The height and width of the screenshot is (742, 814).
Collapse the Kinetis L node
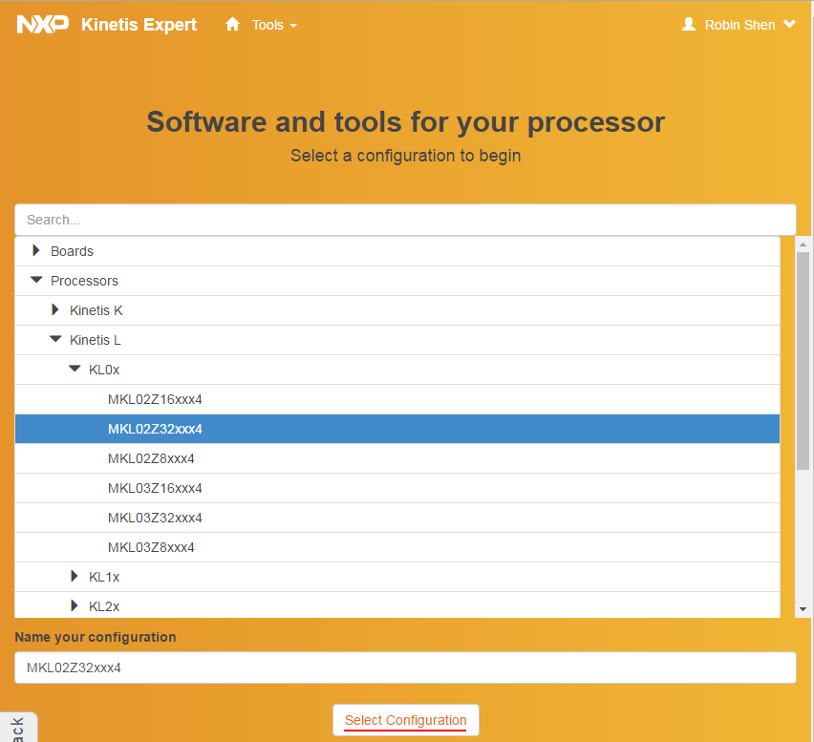pyautogui.click(x=55, y=339)
